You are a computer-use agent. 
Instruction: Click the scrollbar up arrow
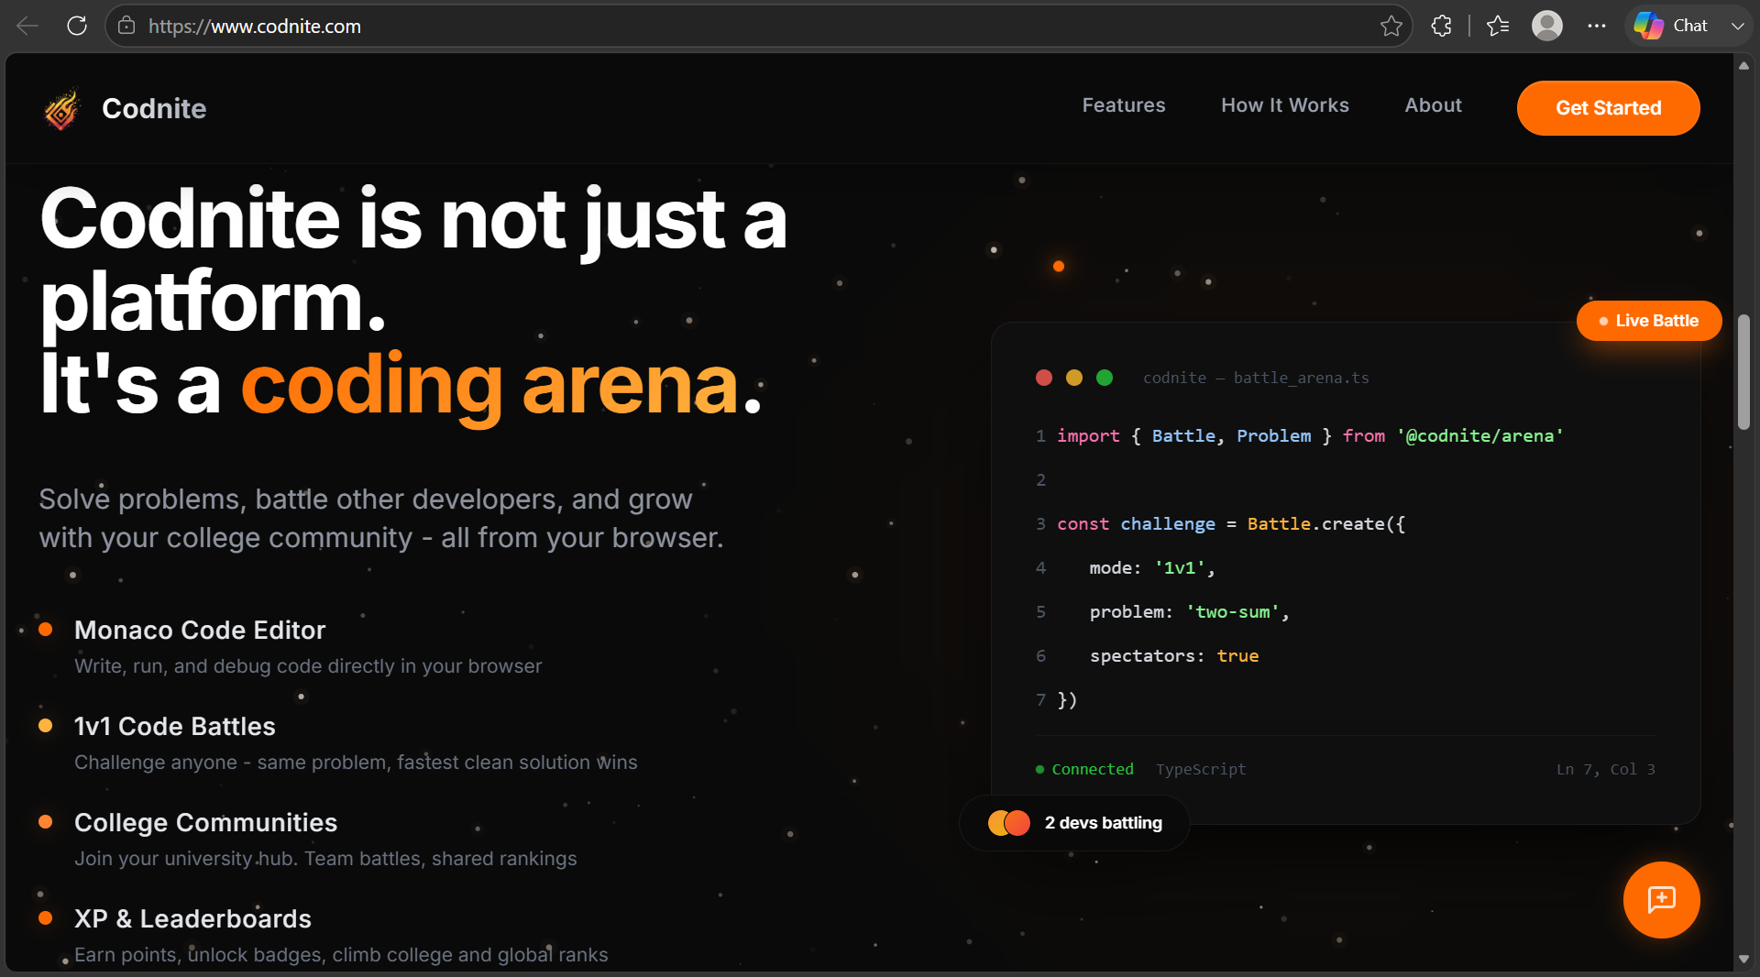[1743, 66]
